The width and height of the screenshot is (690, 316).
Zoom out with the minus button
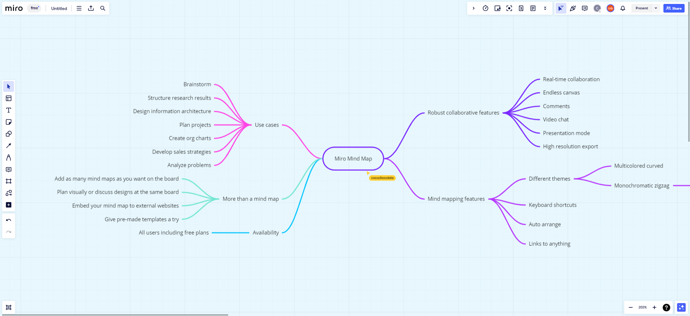pos(631,307)
